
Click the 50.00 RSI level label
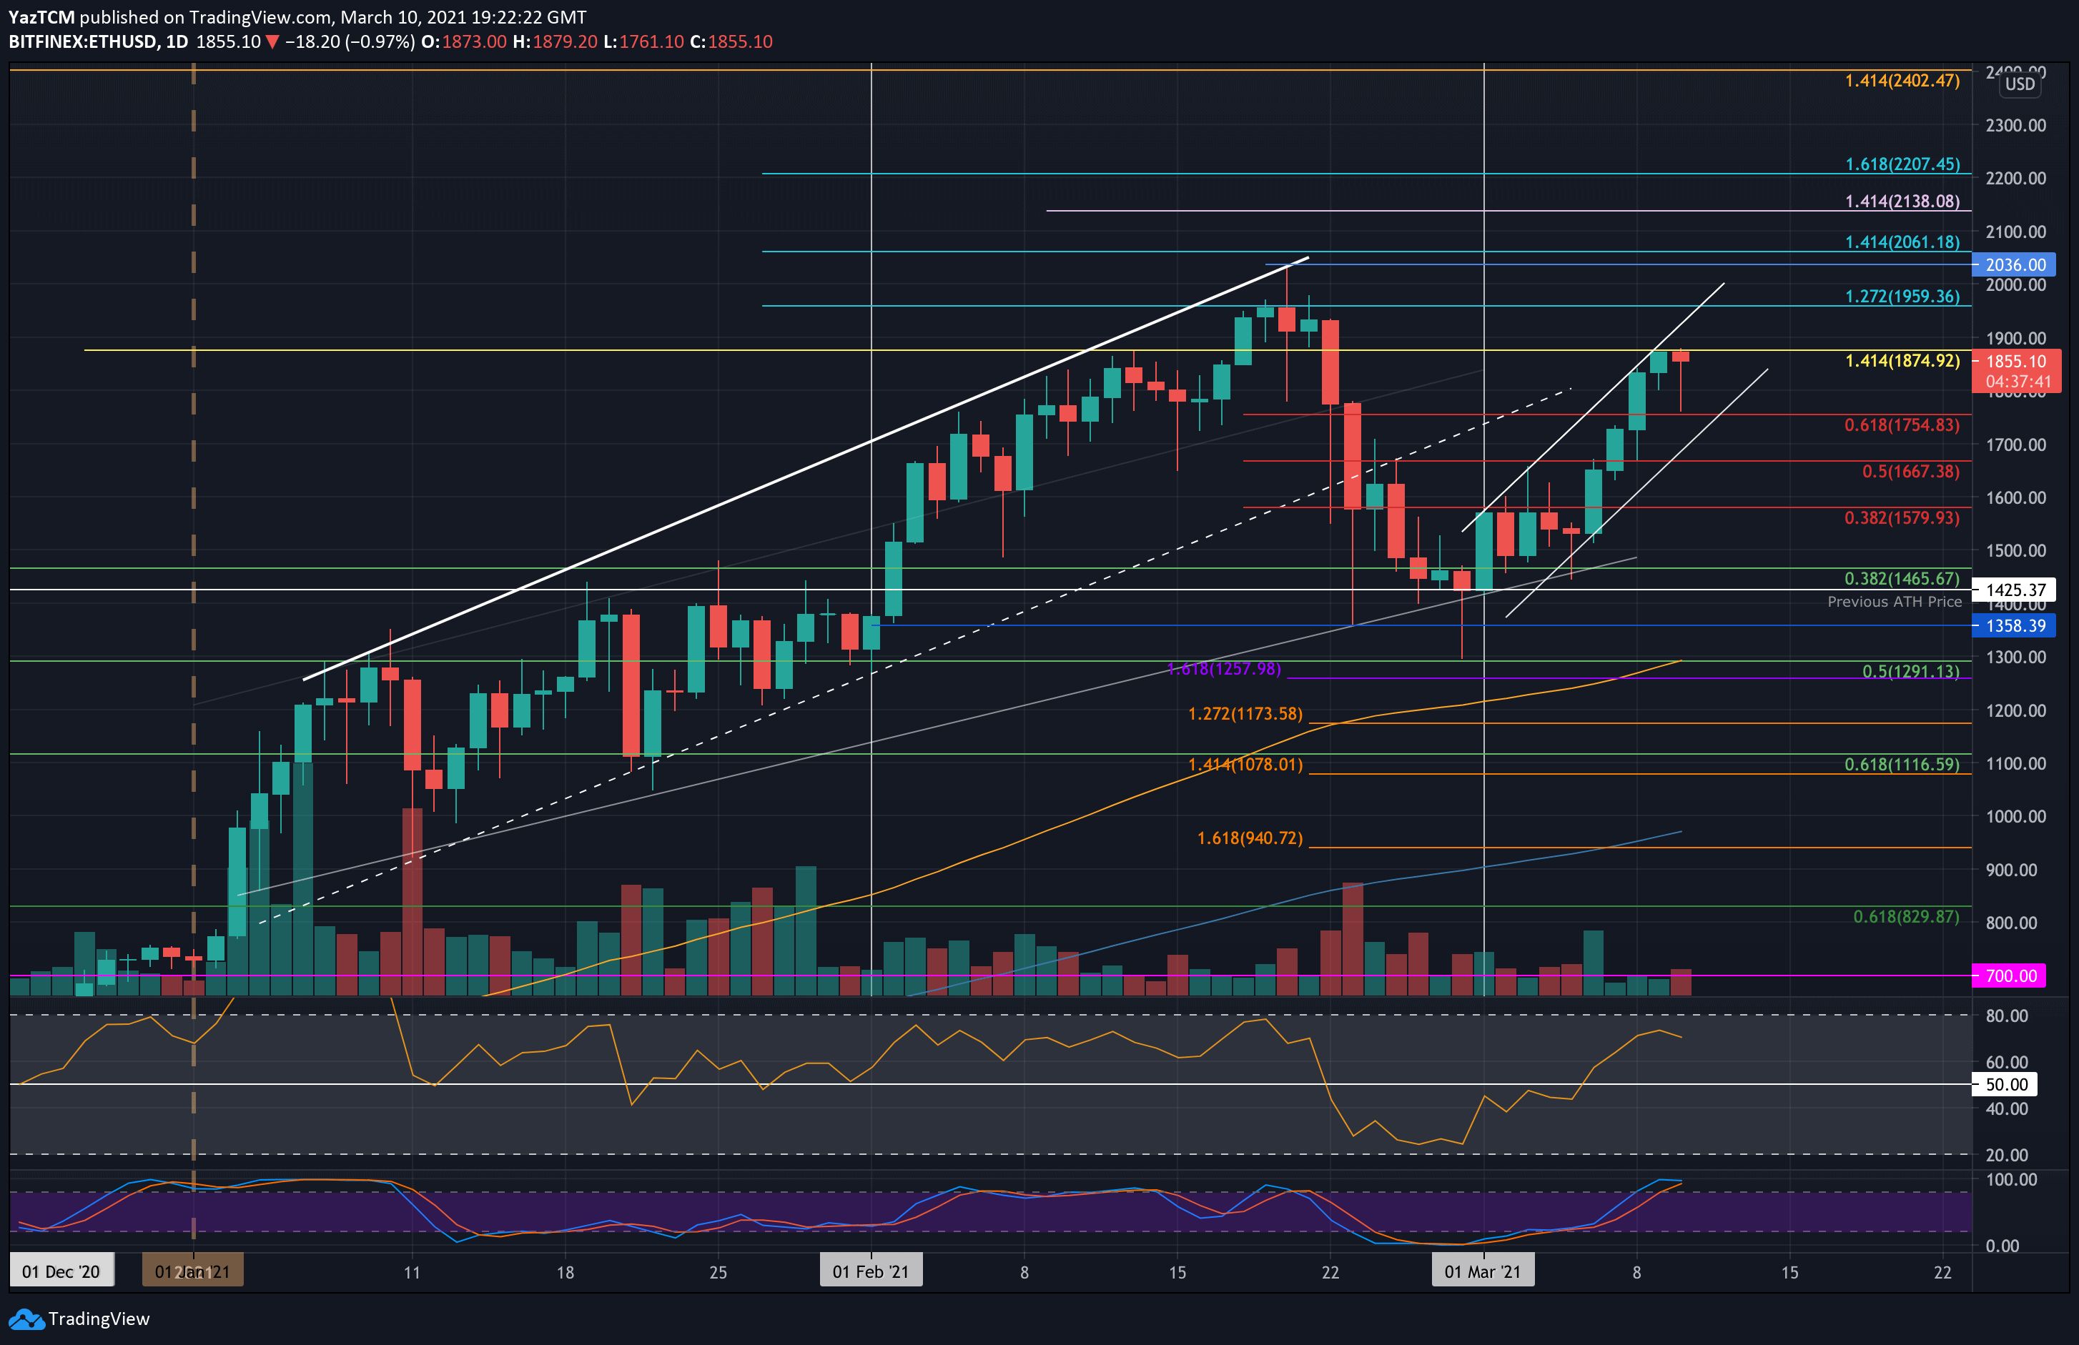coord(2005,1085)
